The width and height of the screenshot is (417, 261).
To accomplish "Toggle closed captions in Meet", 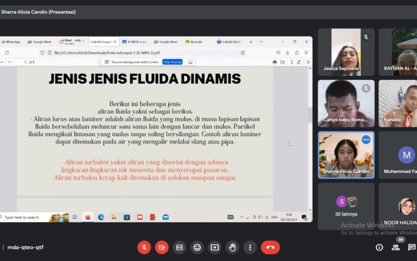I will [179, 247].
